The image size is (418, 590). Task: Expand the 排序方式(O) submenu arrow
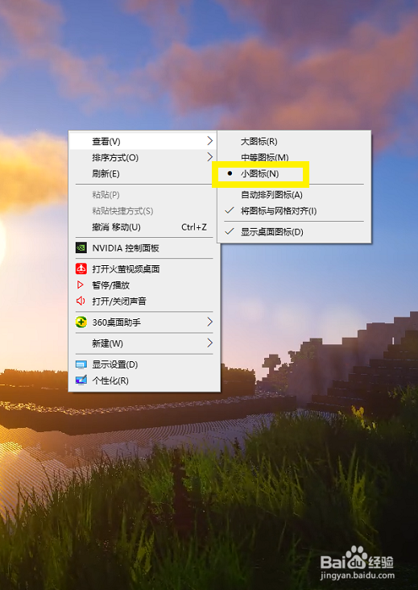[209, 157]
